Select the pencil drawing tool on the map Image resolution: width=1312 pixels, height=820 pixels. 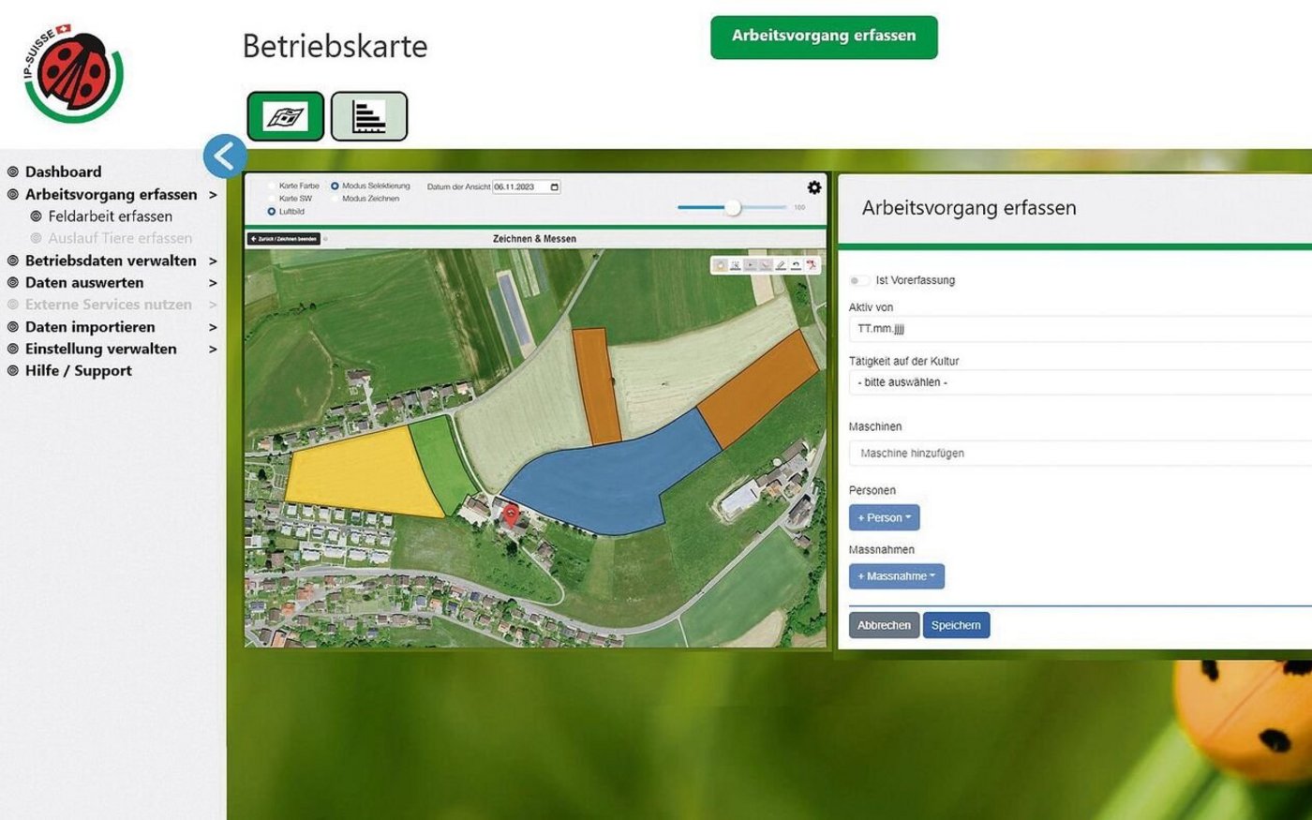point(780,265)
